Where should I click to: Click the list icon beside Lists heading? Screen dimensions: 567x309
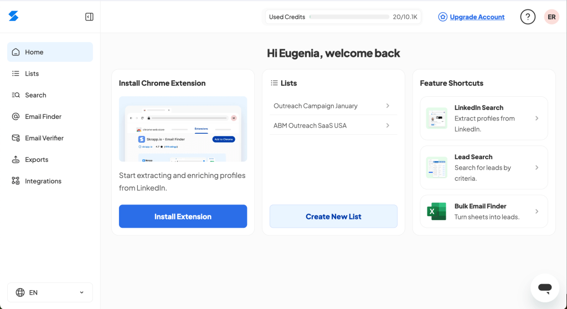tap(274, 83)
